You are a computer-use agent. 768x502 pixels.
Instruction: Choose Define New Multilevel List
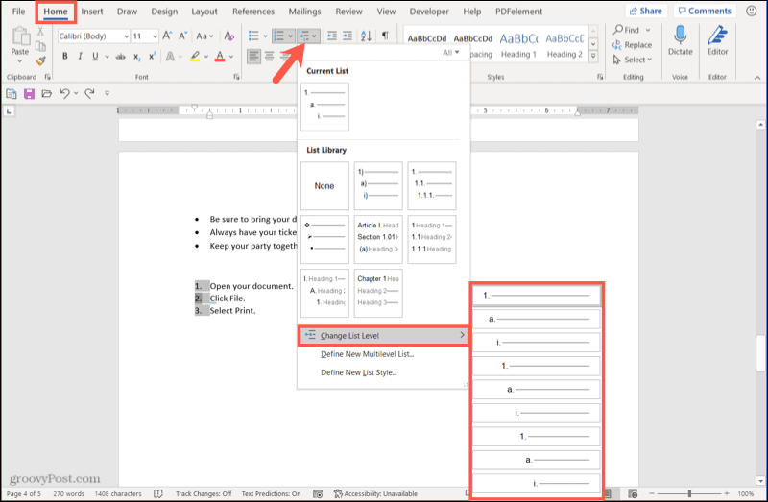(x=368, y=354)
